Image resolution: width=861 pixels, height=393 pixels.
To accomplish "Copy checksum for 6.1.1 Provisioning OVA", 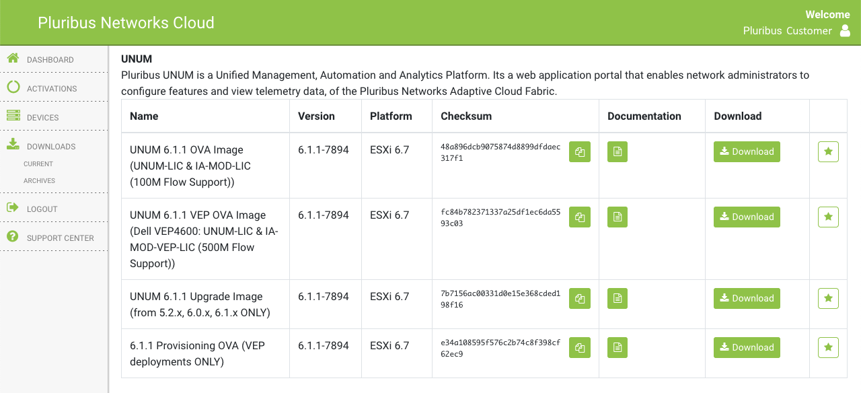I will pos(580,348).
